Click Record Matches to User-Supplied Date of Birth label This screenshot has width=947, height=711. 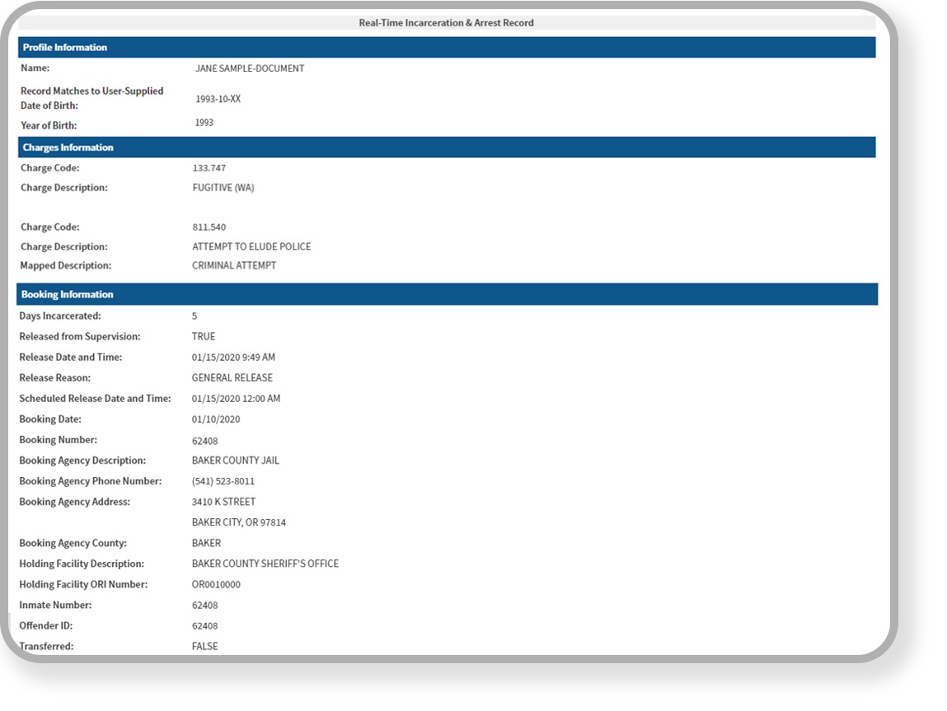(x=91, y=98)
